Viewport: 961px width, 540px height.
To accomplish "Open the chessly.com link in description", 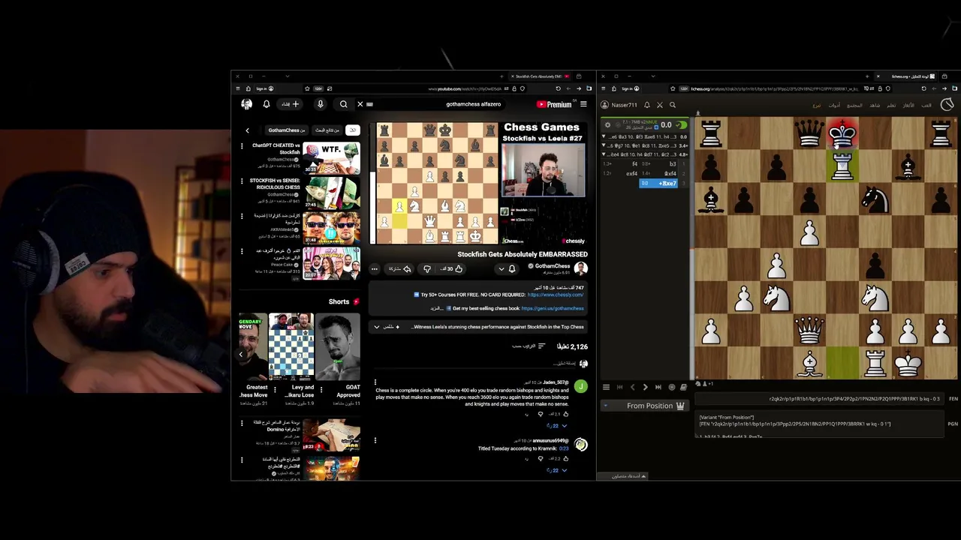I will (x=556, y=295).
